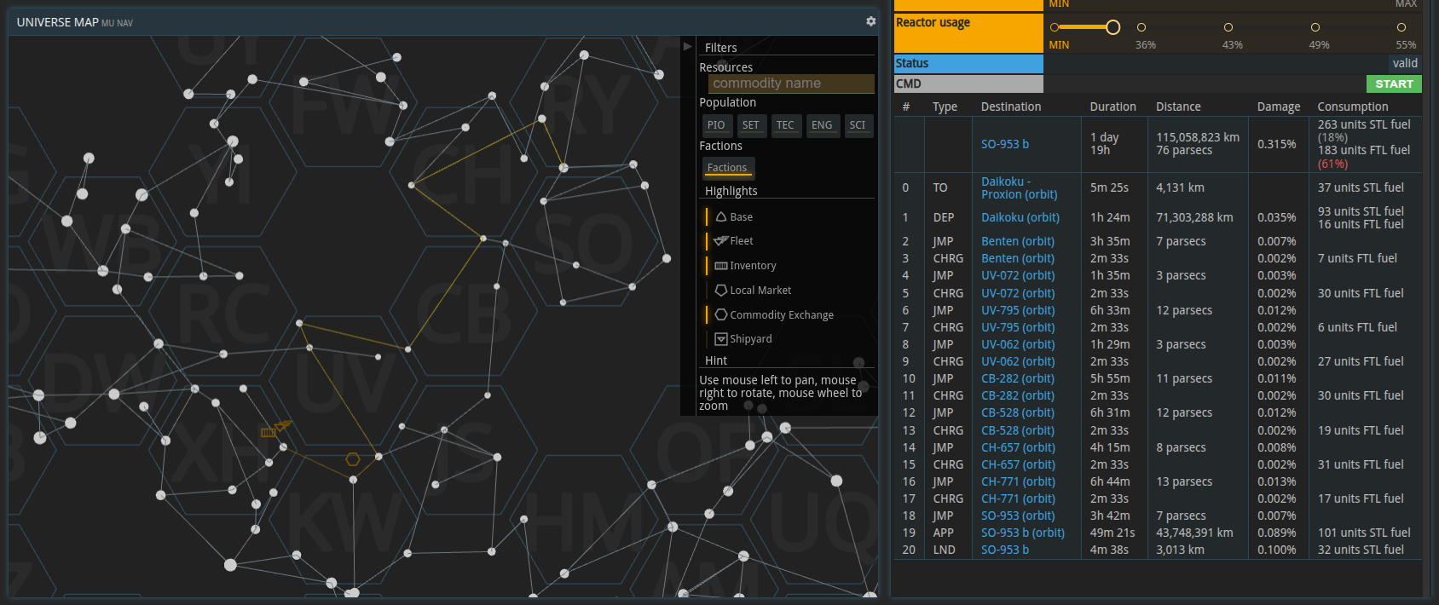This screenshot has width=1439, height=605.
Task: Toggle SET population filter
Action: click(750, 125)
